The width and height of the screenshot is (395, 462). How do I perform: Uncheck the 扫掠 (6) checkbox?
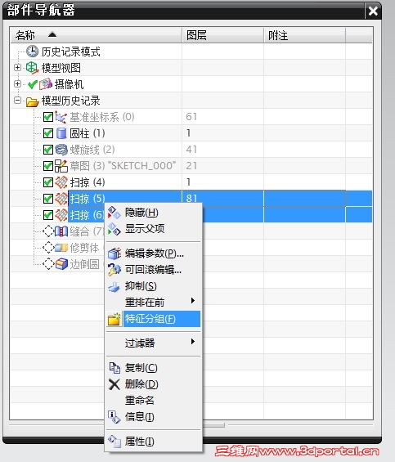(x=48, y=215)
